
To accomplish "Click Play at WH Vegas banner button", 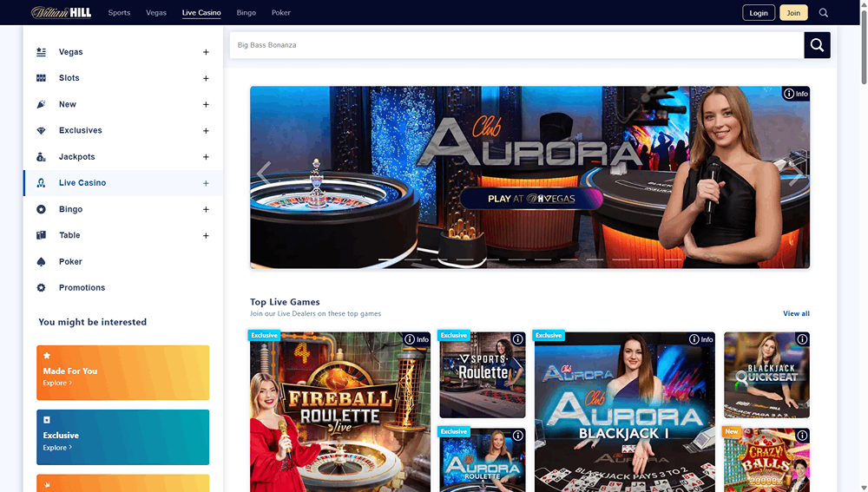I will click(531, 199).
